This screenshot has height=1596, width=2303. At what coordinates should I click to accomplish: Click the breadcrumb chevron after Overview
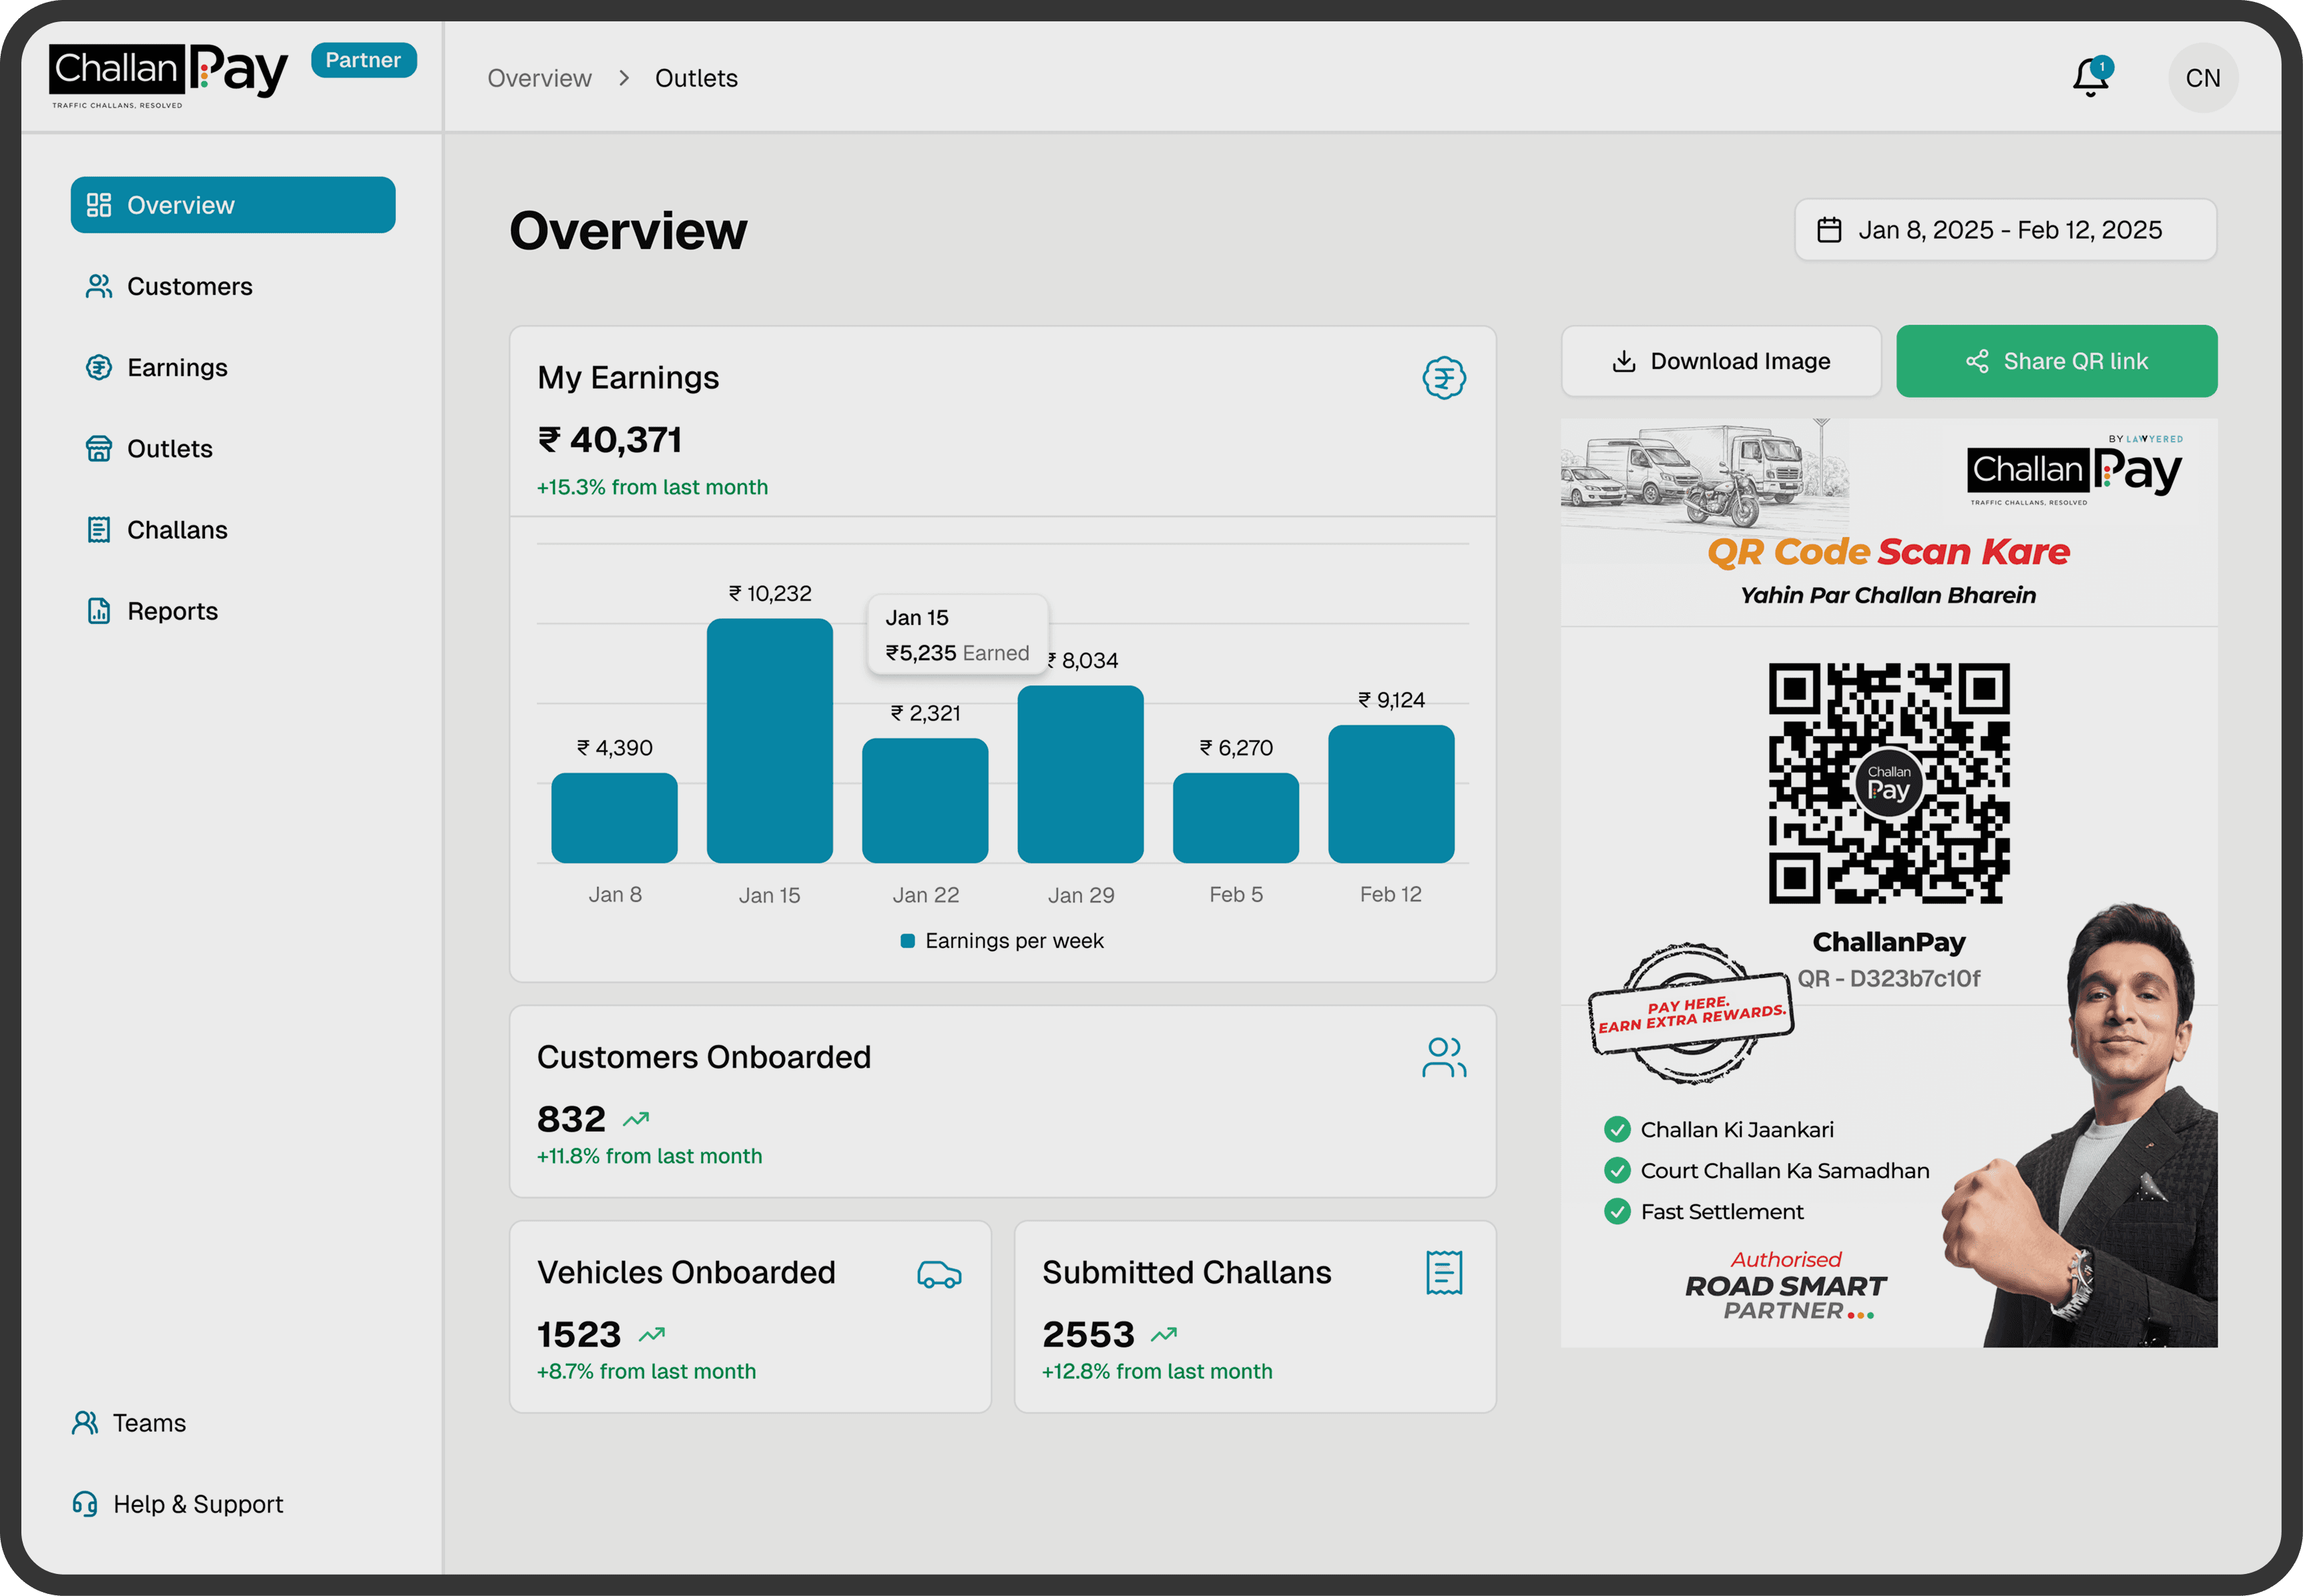click(x=624, y=78)
